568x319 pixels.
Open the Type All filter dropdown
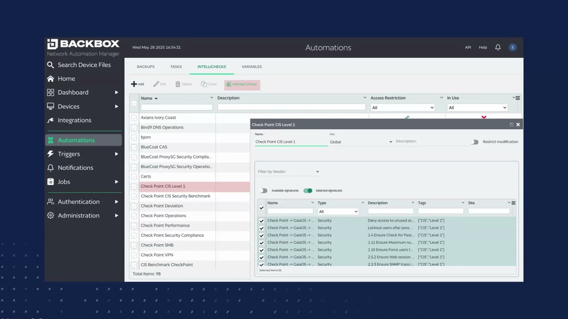click(x=338, y=211)
